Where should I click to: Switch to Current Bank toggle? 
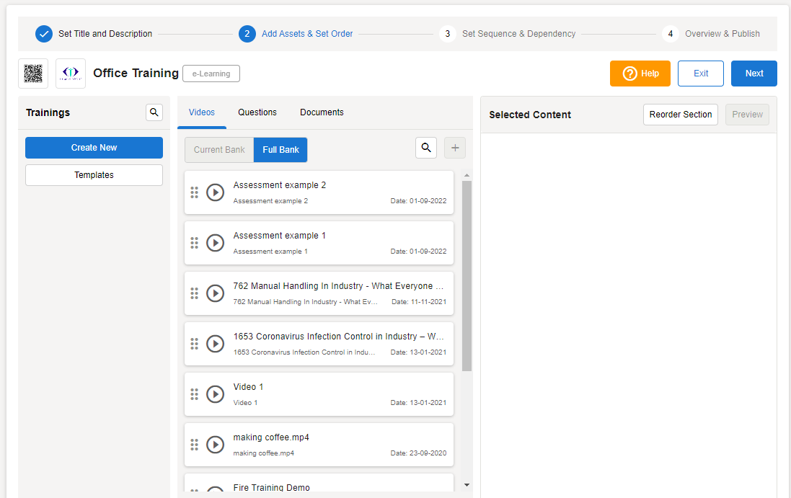[x=219, y=150]
